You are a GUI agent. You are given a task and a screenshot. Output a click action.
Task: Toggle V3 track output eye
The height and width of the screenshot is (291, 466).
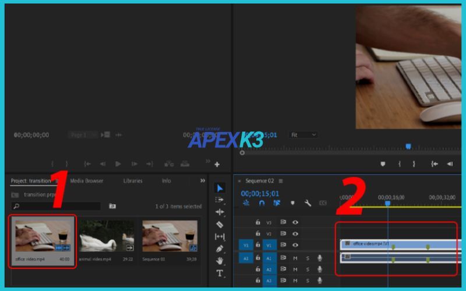295,222
